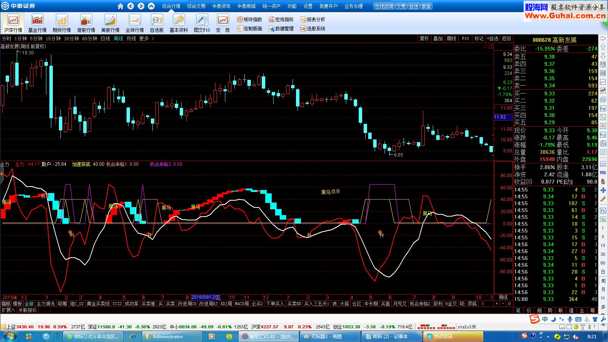This screenshot has height=342, width=608.
Task: Switch to 30分钟 period
Action: (71, 38)
